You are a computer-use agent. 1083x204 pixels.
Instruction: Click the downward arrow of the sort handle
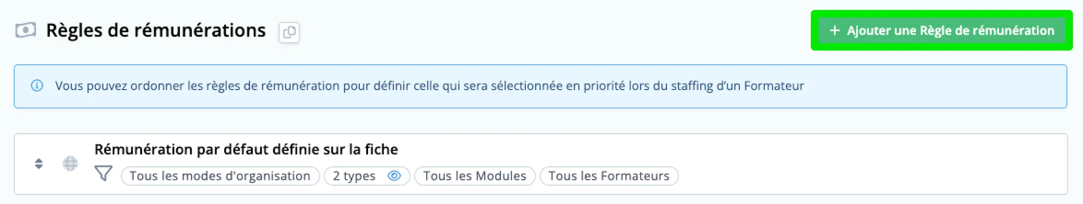(x=39, y=167)
